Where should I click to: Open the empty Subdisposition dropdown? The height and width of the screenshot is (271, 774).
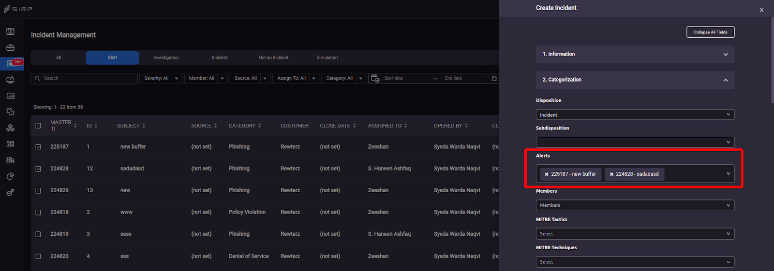click(x=635, y=142)
